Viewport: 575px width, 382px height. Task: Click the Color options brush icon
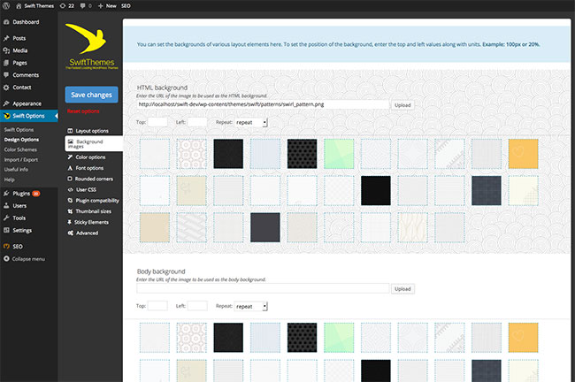pyautogui.click(x=70, y=157)
